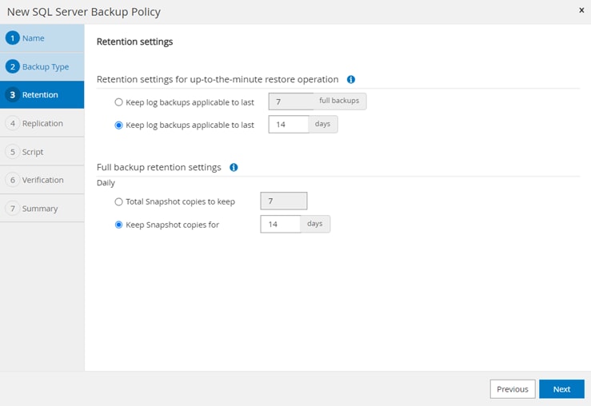Close the New SQL Server Backup Policy dialog
Viewport: 591px width, 406px height.
pos(581,10)
